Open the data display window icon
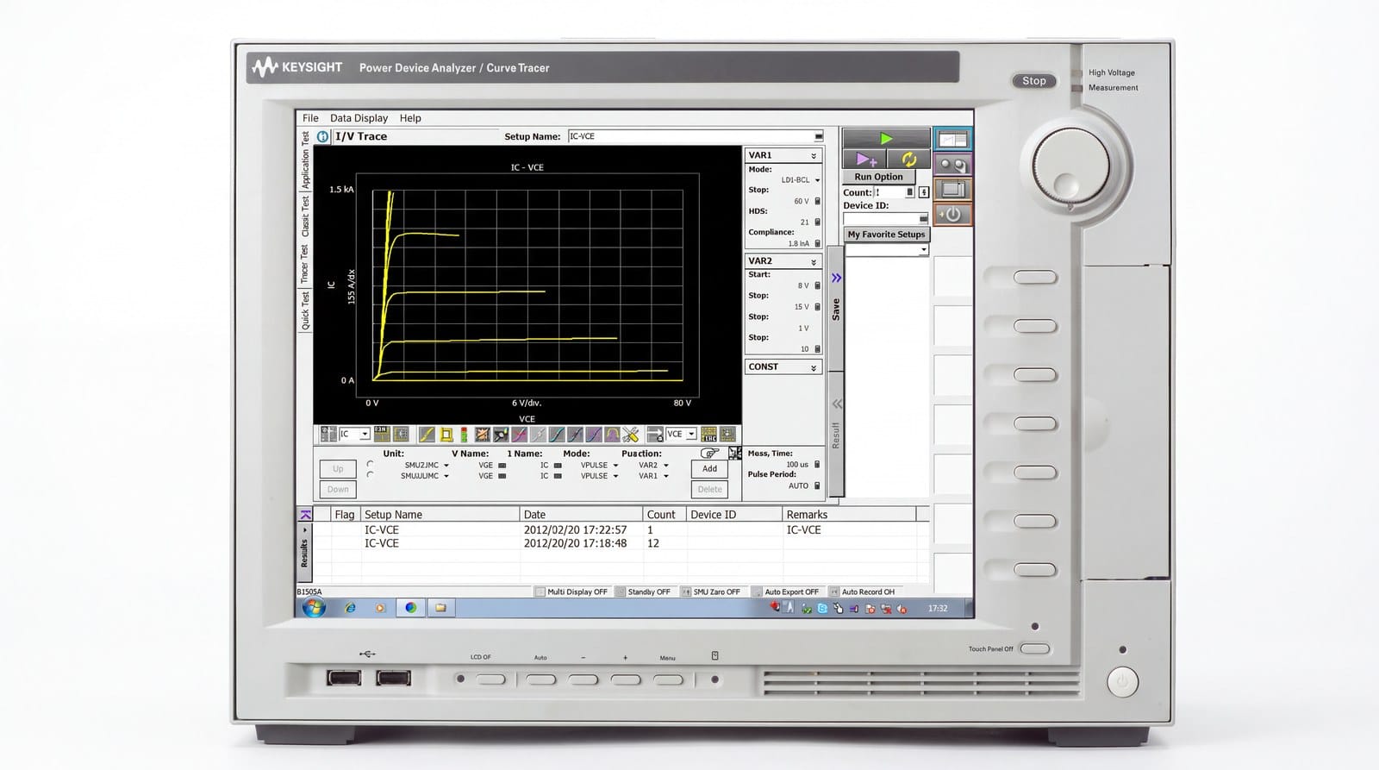The height and width of the screenshot is (770, 1379). point(952,140)
